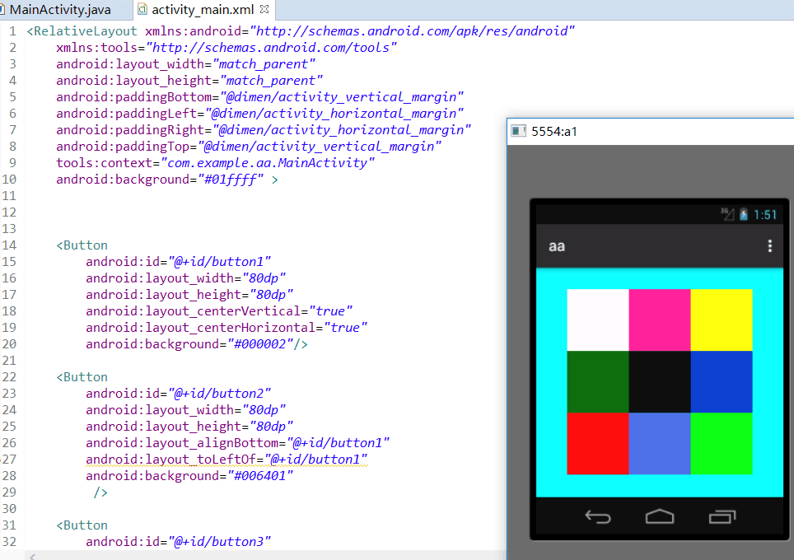This screenshot has width=794, height=560.
Task: Click the layout_centerVertical attribute on line 18
Action: [194, 311]
